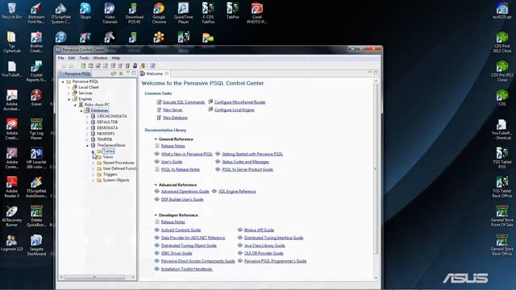This screenshot has width=516, height=290.
Task: Collapse the Engines tree node
Action: [69, 99]
